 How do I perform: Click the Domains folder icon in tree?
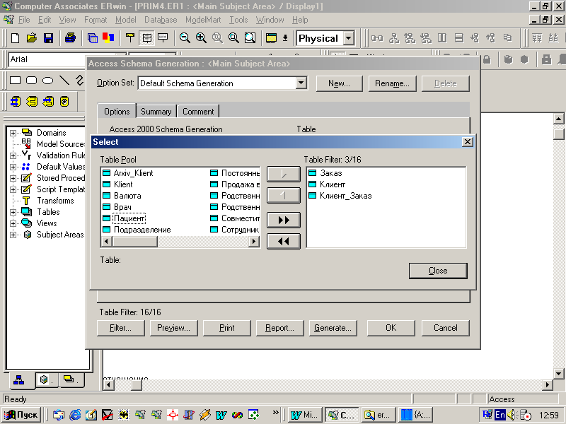click(x=27, y=132)
